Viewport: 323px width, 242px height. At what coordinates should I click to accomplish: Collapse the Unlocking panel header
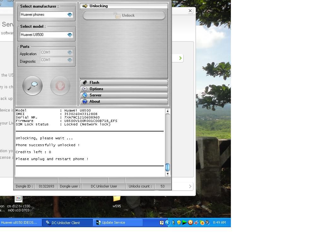pyautogui.click(x=124, y=6)
